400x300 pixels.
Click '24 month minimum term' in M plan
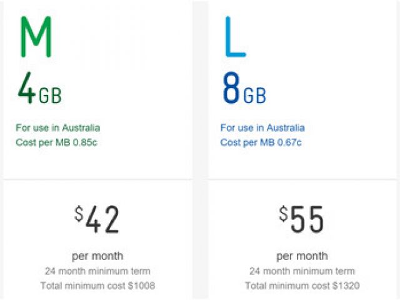pyautogui.click(x=97, y=271)
